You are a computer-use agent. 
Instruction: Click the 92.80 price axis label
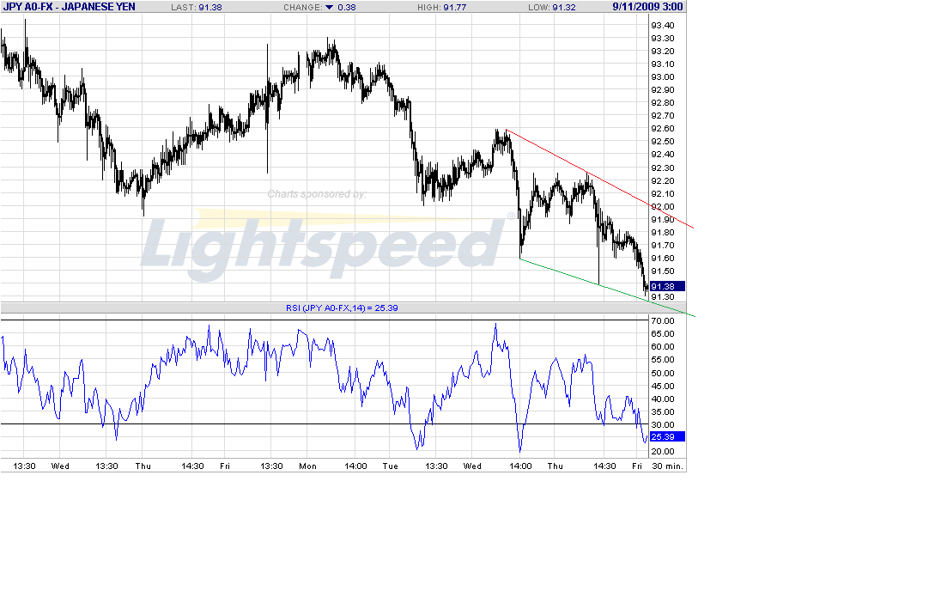[663, 102]
